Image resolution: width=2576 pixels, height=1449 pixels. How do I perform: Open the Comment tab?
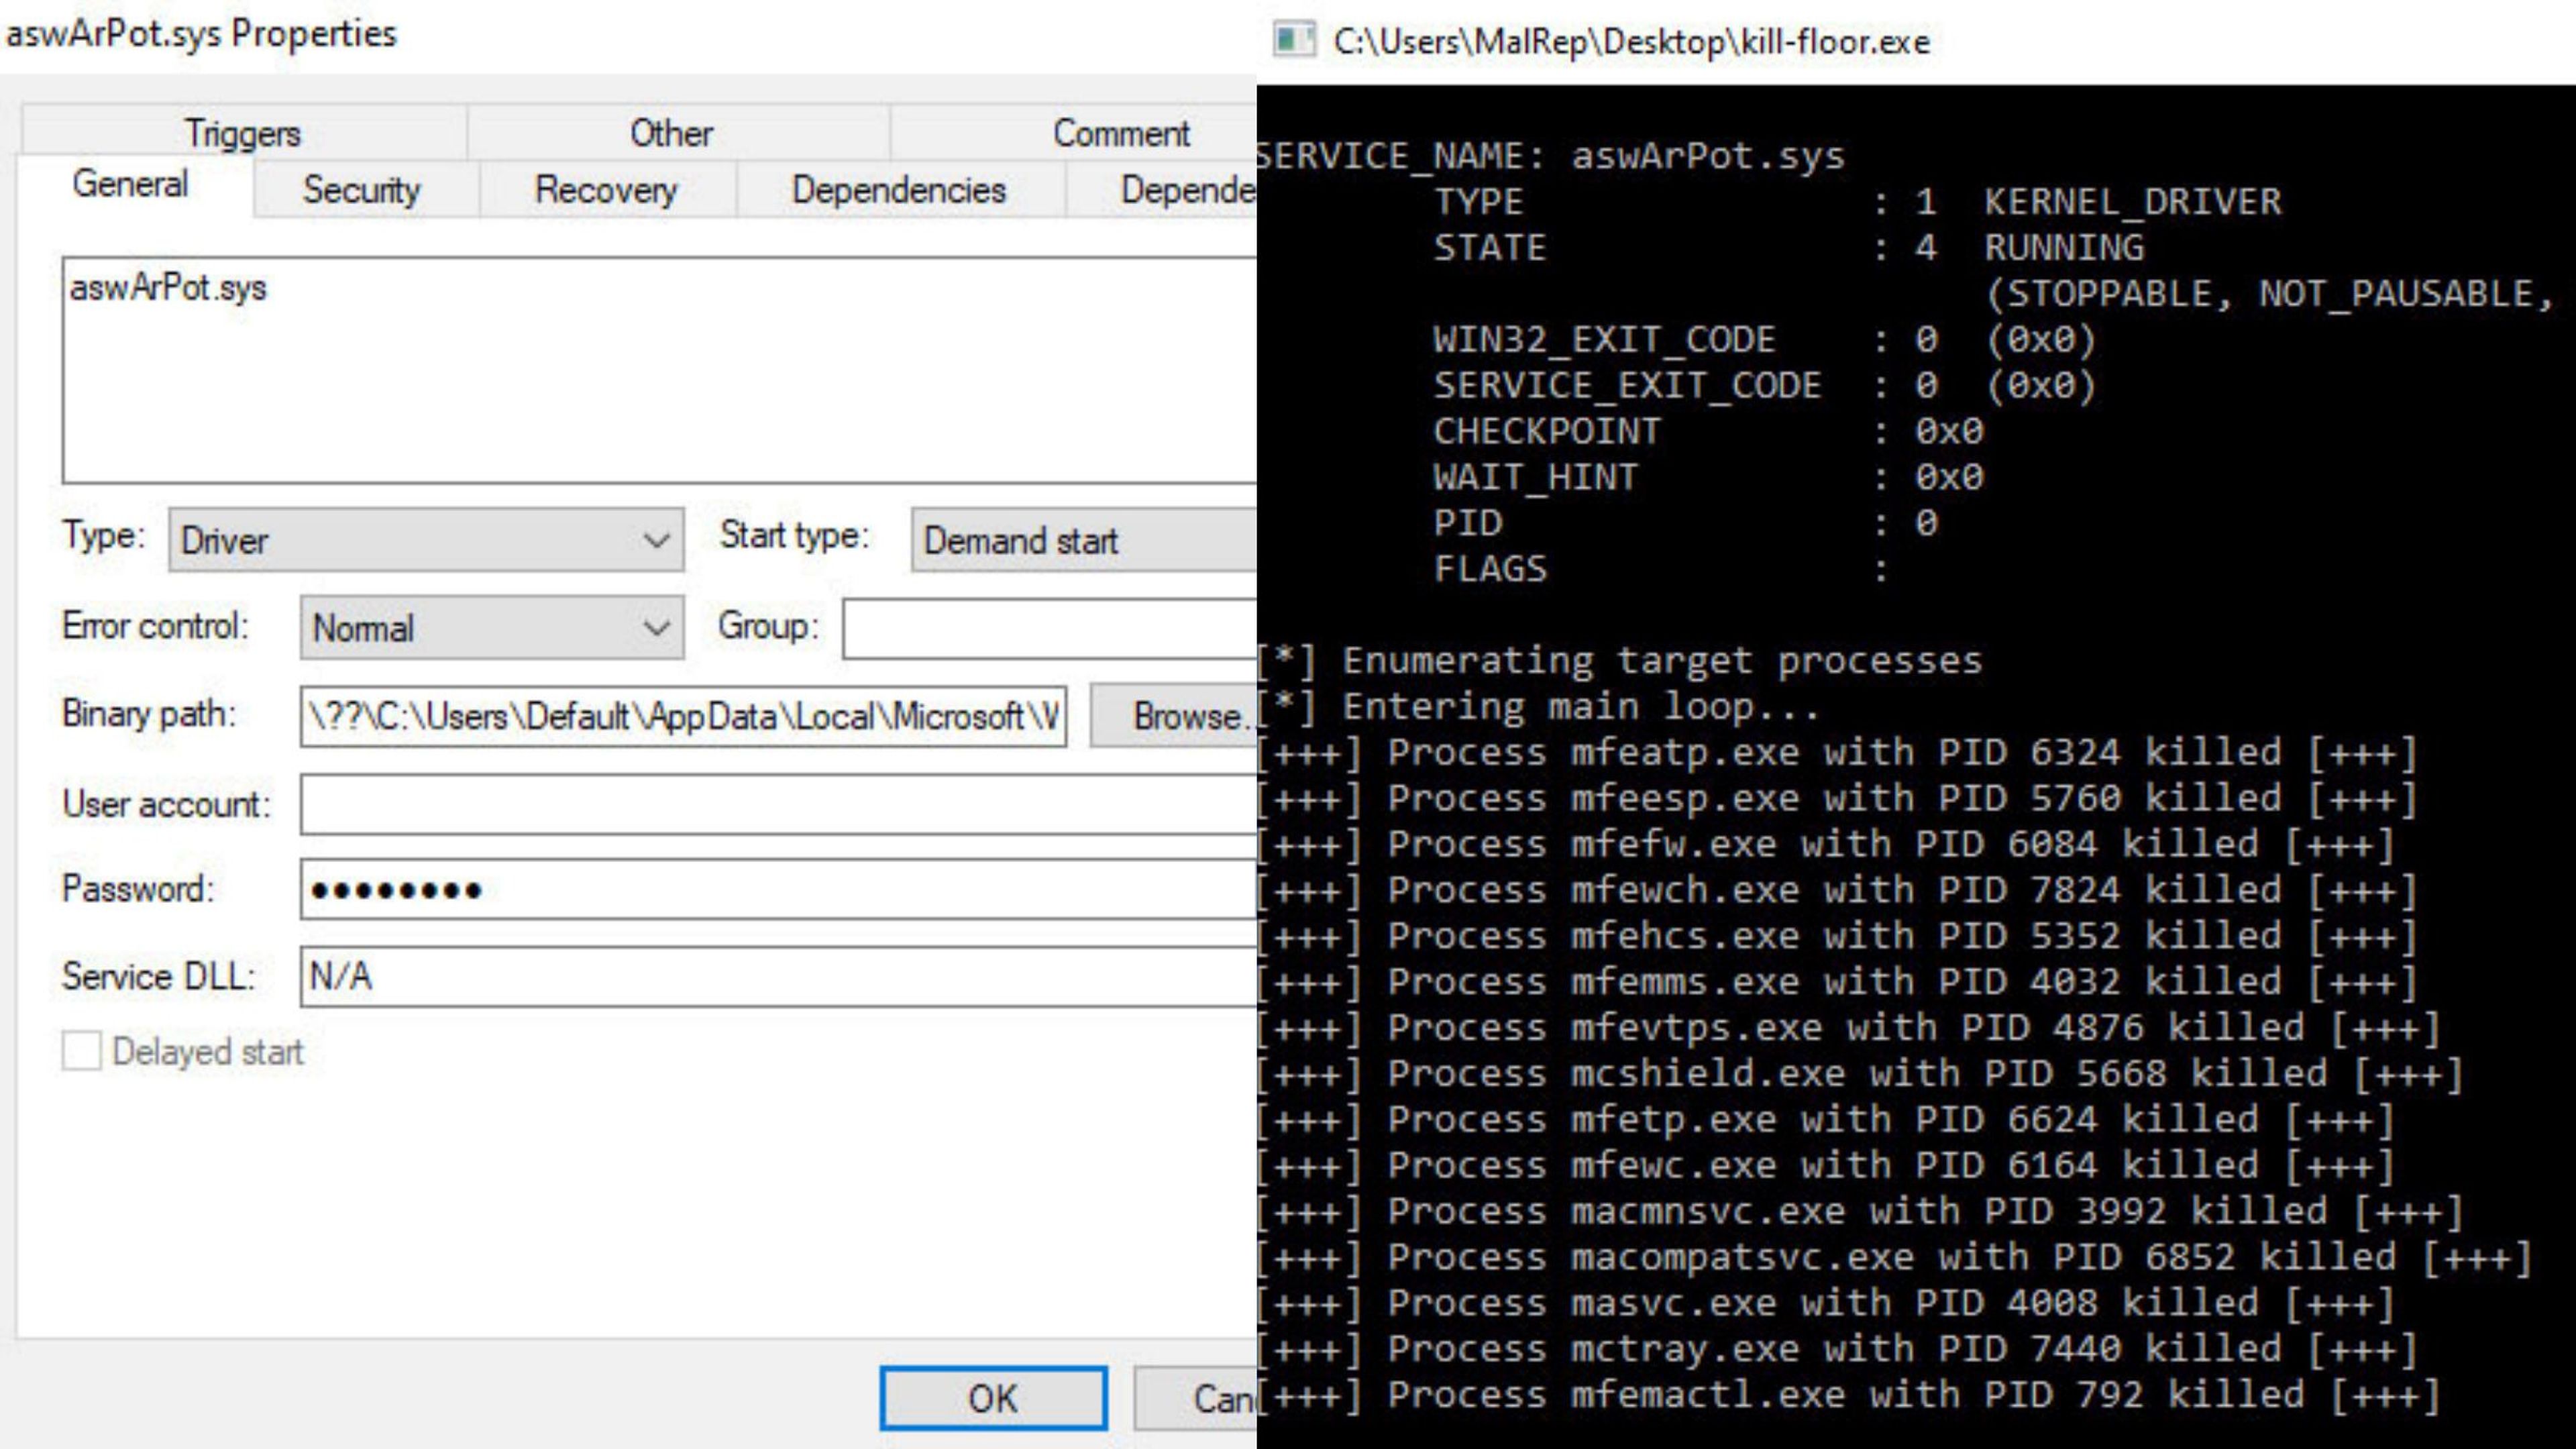tap(1120, 133)
